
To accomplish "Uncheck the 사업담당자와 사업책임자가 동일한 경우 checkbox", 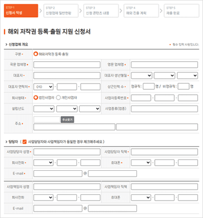I will (x=24, y=142).
